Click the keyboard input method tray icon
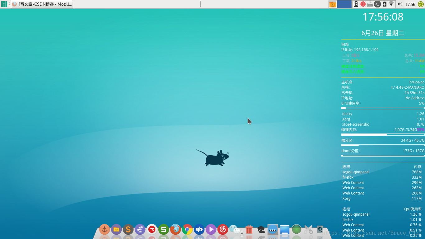 (x=370, y=4)
